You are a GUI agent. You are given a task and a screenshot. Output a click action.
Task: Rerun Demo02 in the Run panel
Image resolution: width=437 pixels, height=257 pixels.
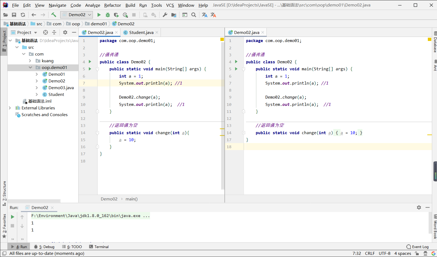12,217
